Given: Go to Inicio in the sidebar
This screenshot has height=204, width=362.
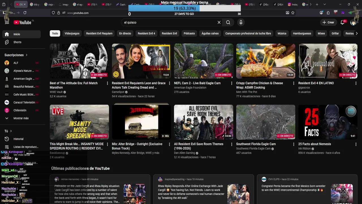Looking at the screenshot, I should pyautogui.click(x=21, y=34).
